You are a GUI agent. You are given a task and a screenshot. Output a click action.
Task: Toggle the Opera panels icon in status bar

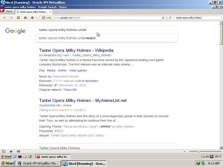click(x=4, y=151)
